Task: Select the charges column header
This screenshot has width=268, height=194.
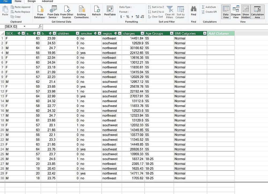Action: click(129, 33)
